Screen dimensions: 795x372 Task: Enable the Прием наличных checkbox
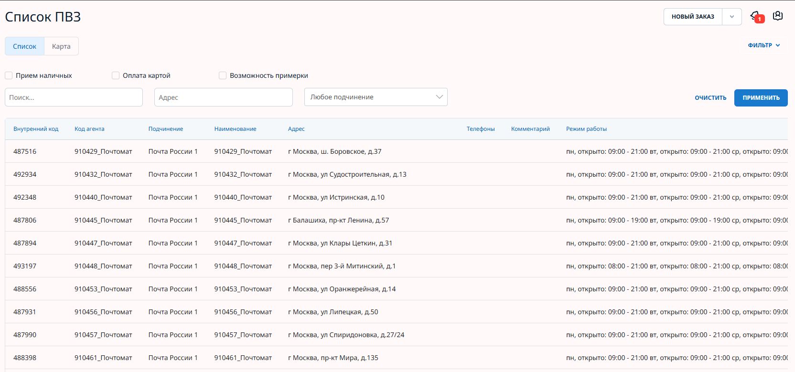[9, 75]
